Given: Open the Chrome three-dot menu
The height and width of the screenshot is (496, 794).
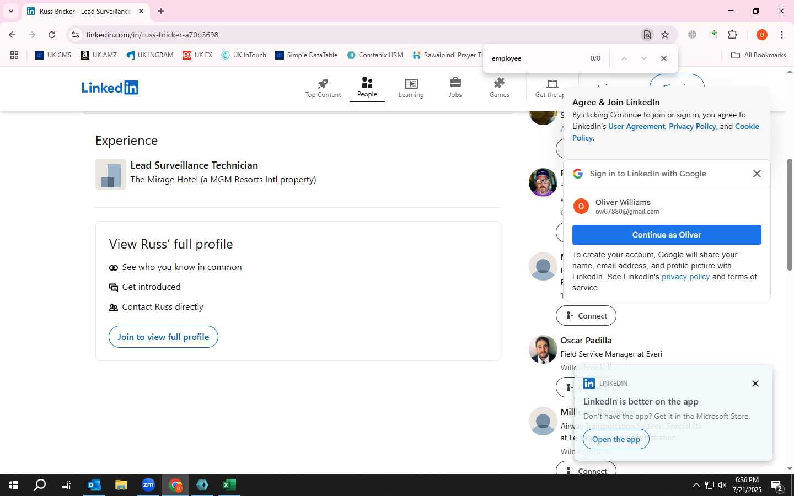Looking at the screenshot, I should tap(782, 35).
